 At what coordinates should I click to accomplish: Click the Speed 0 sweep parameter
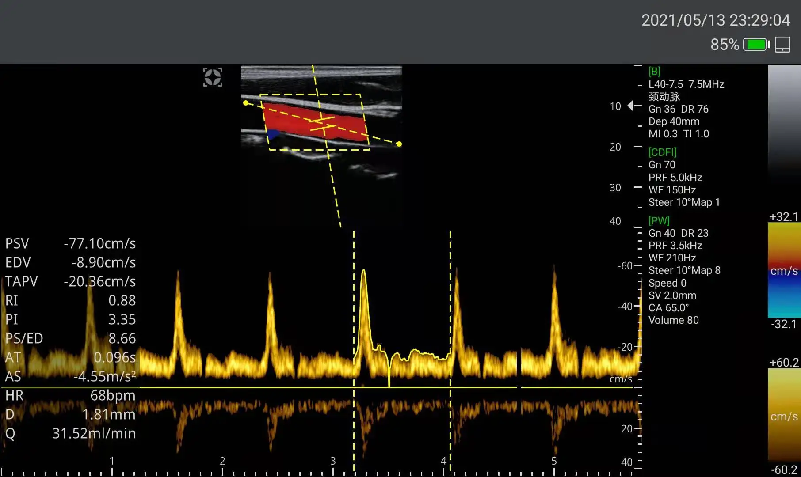tap(667, 283)
